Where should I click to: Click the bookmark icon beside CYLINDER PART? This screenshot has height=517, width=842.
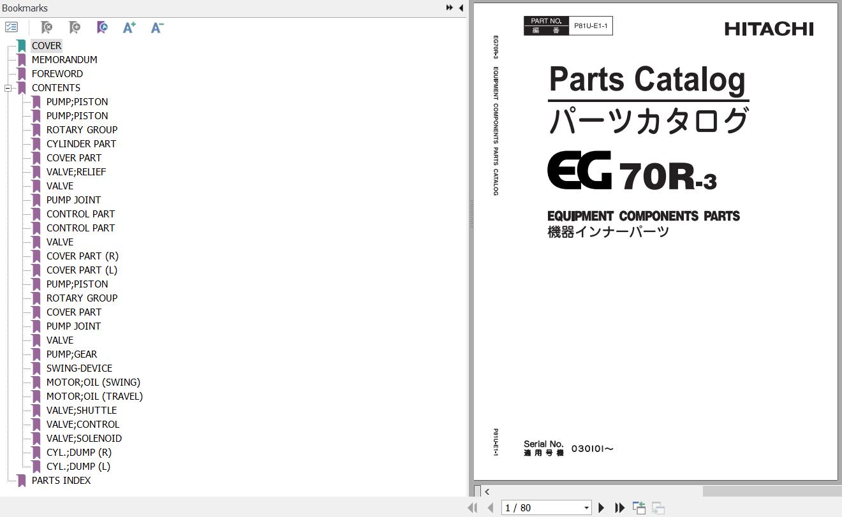36,144
